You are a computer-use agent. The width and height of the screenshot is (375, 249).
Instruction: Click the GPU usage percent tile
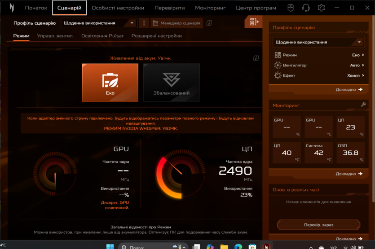(x=287, y=127)
